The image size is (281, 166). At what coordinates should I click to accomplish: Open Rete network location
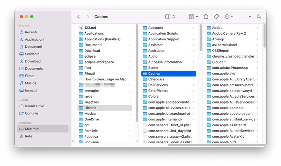click(43, 136)
